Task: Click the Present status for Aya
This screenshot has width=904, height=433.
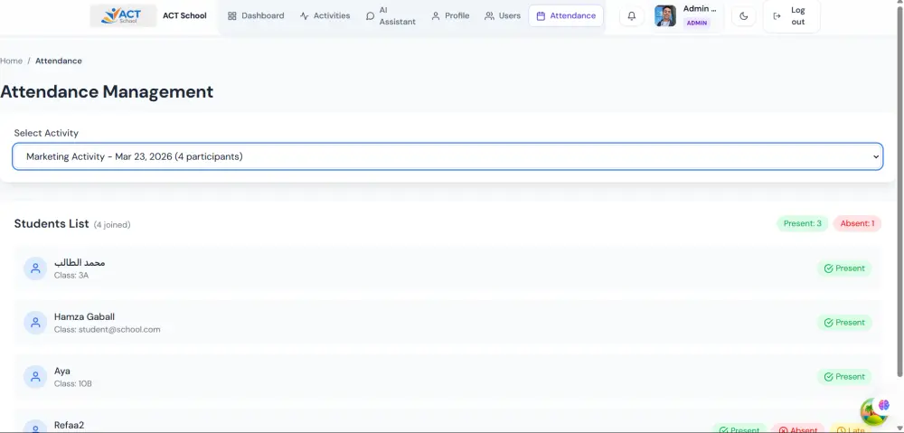Action: click(x=844, y=377)
